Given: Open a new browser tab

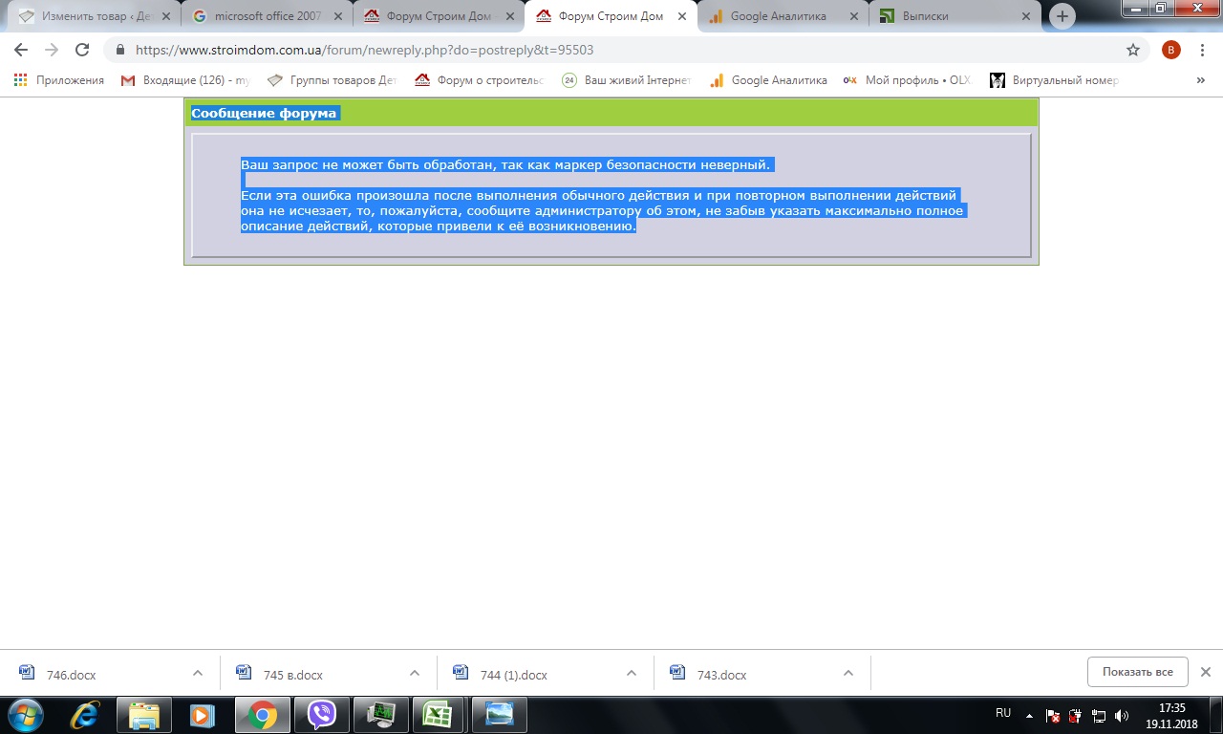Looking at the screenshot, I should 1062,16.
